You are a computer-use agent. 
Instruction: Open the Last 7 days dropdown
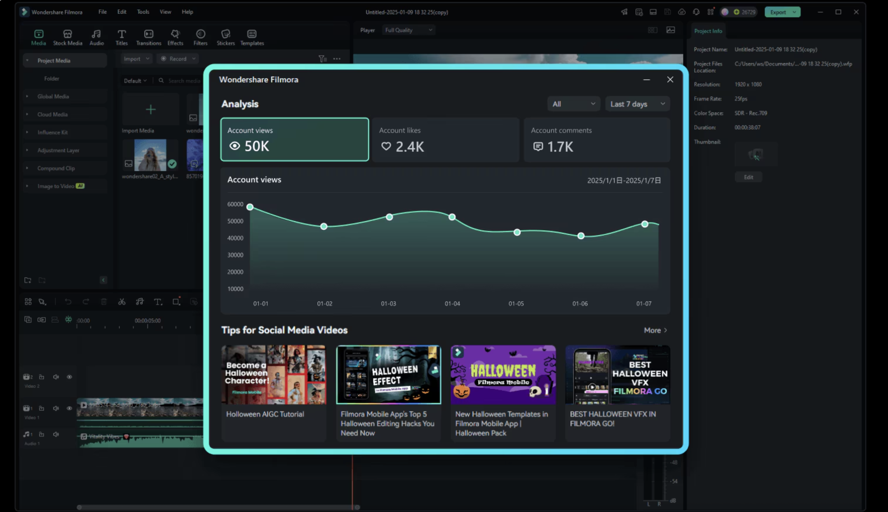pyautogui.click(x=637, y=104)
